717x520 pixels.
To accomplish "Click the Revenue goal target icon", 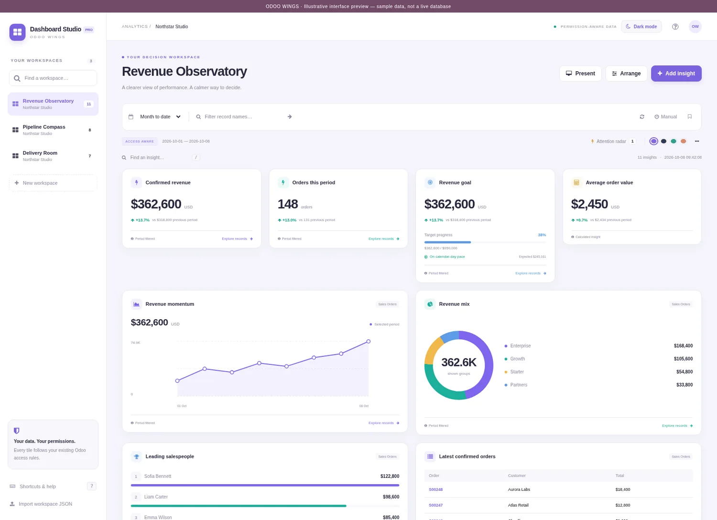I will pos(430,183).
